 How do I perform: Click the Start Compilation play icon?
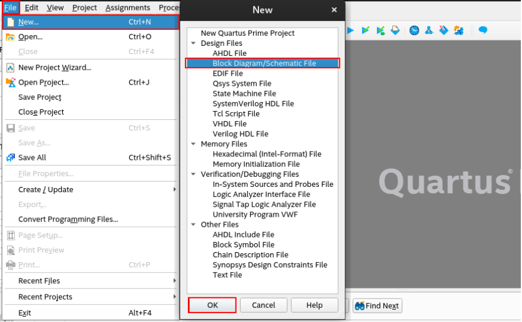[x=350, y=31]
